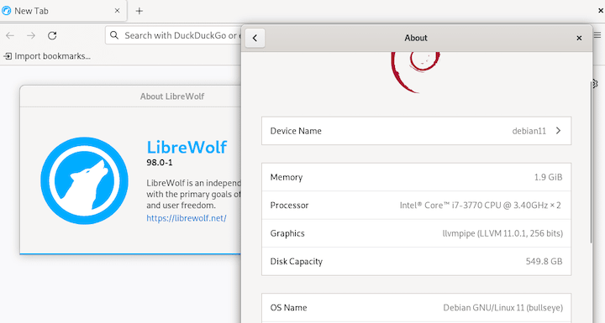
Task: Select the New Tab browser tab
Action: pos(63,11)
